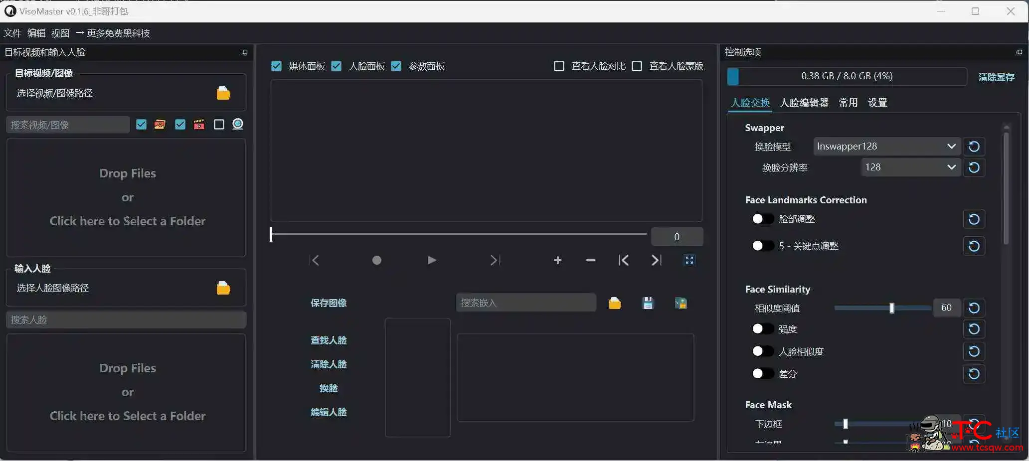Screen dimensions: 1029x461
Task: Open embeddings folder icon next to search
Action: click(615, 303)
